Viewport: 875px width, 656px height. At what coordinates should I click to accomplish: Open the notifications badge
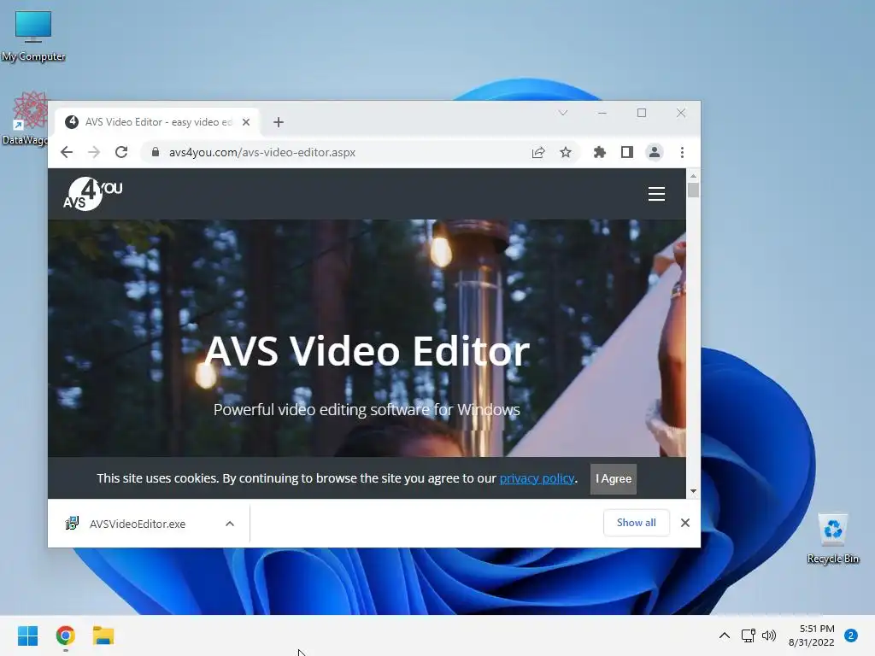[851, 635]
